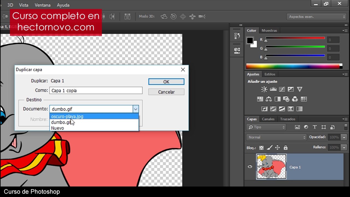
Task: Add a Brightness/Contrast adjustment
Action: point(264,89)
